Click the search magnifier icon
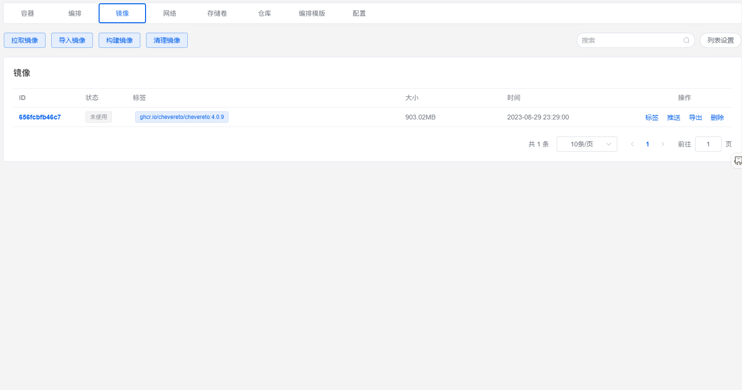This screenshot has height=390, width=742. tap(686, 40)
